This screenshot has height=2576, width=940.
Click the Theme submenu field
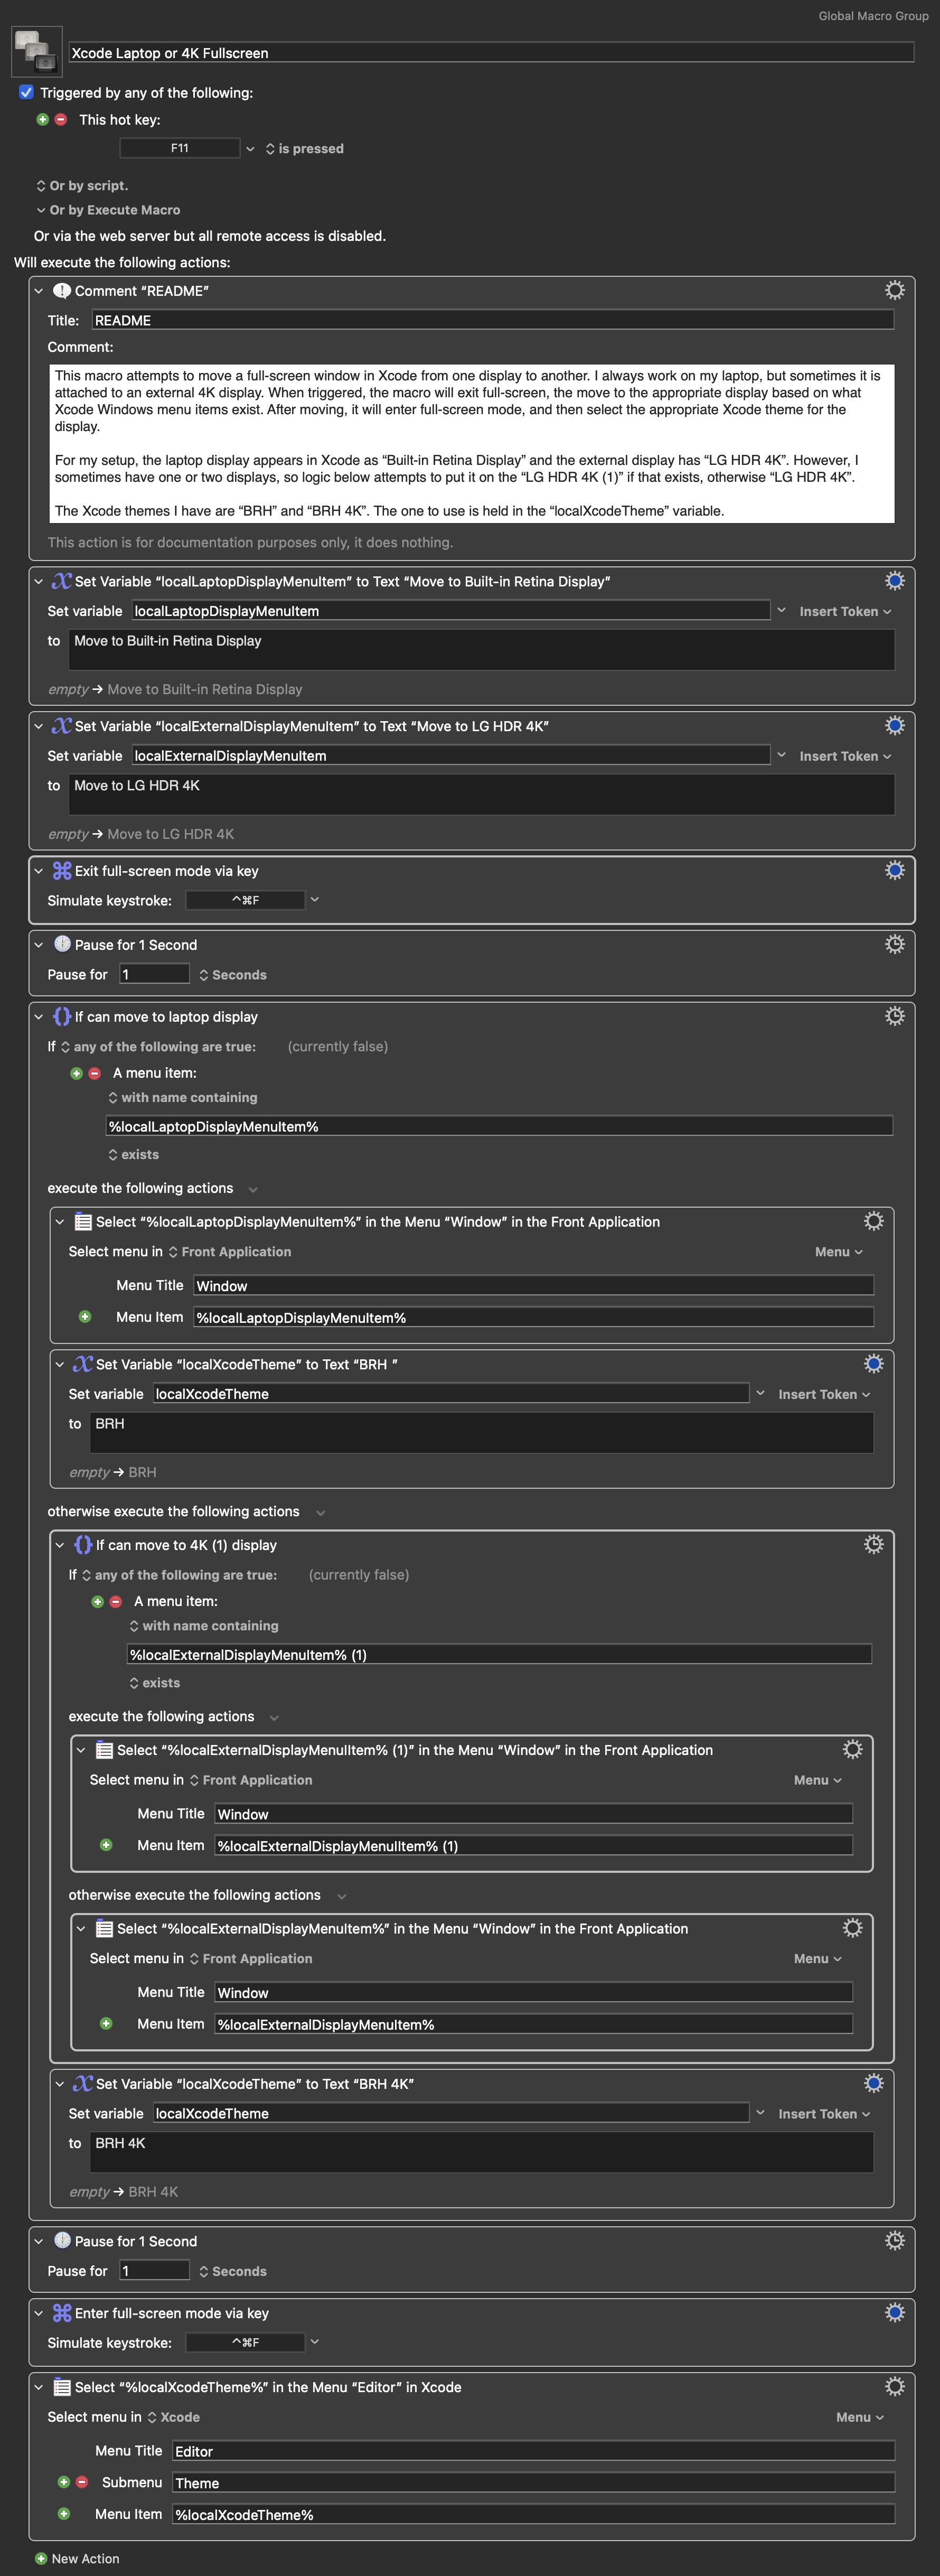(533, 2482)
